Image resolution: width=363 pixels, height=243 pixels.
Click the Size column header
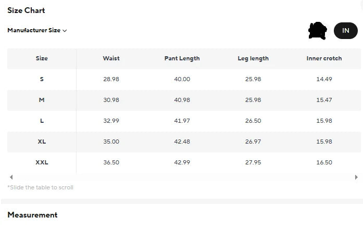pyautogui.click(x=42, y=58)
